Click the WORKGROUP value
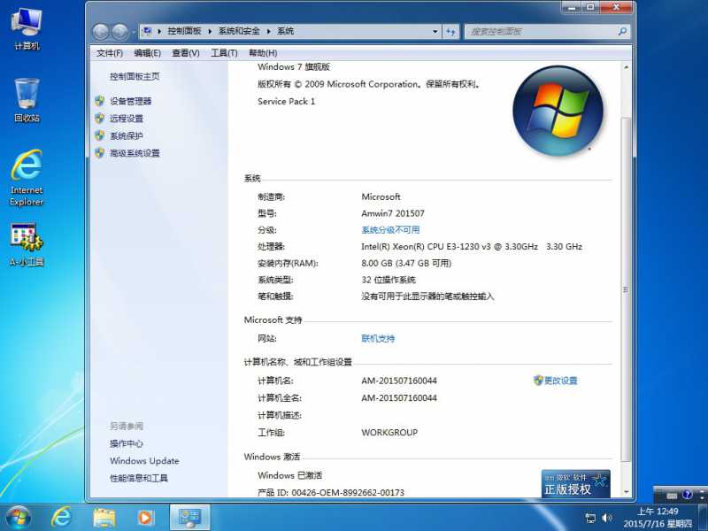The height and width of the screenshot is (531, 708). pos(389,432)
